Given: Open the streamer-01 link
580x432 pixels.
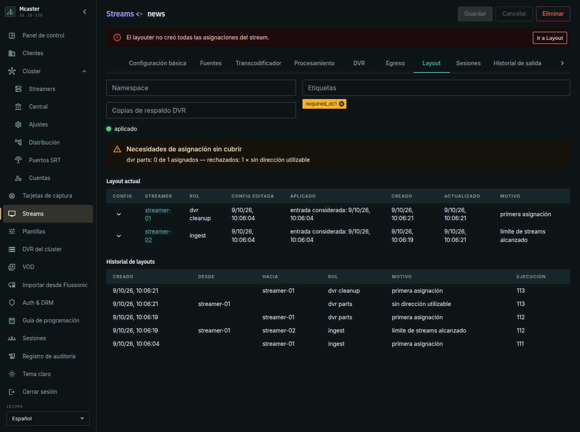Looking at the screenshot, I should (158, 214).
